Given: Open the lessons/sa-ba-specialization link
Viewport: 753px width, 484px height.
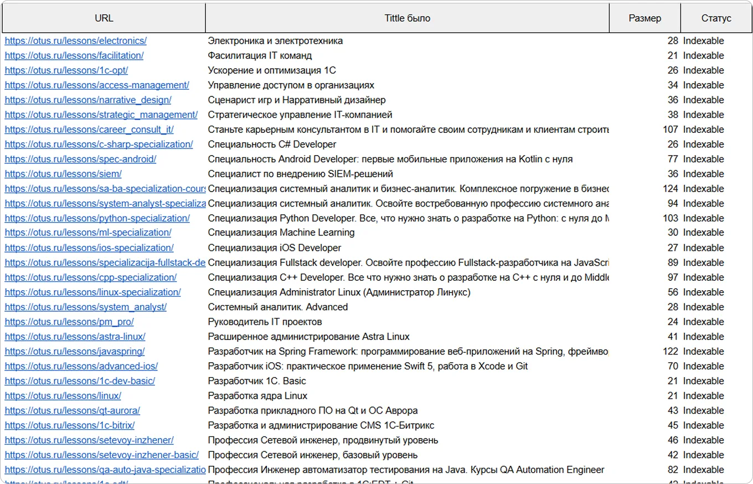Looking at the screenshot, I should pos(105,189).
